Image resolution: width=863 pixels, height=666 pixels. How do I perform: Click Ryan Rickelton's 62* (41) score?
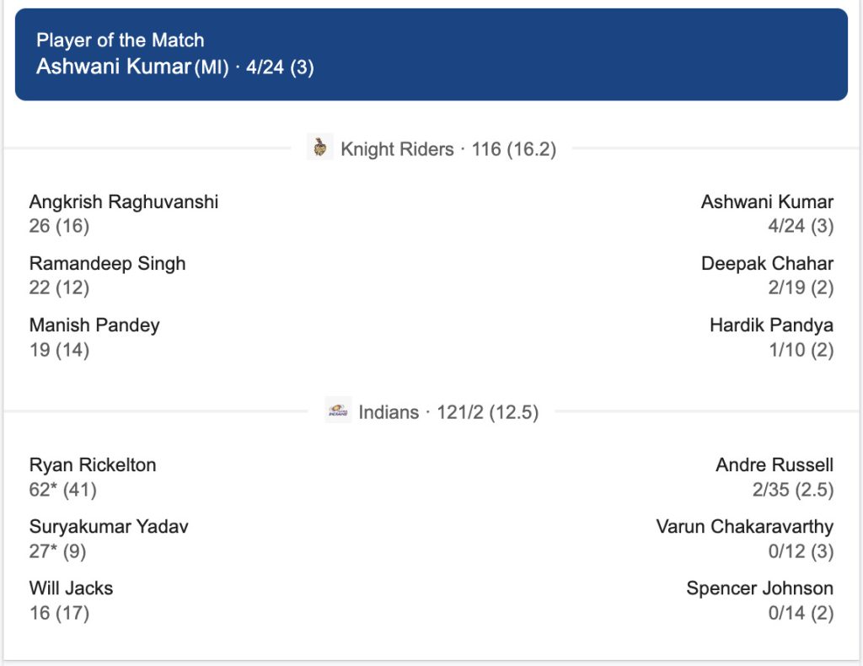[x=63, y=489]
